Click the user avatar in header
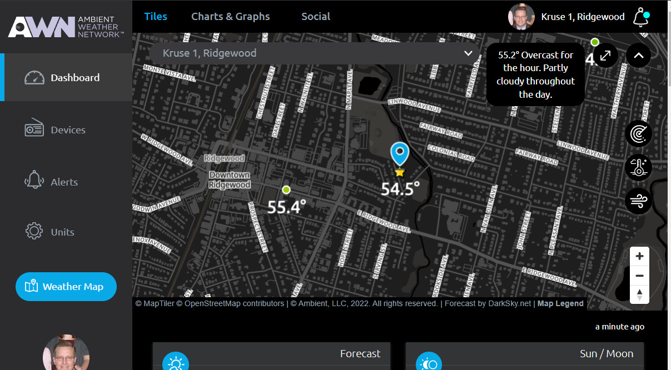 pyautogui.click(x=521, y=17)
